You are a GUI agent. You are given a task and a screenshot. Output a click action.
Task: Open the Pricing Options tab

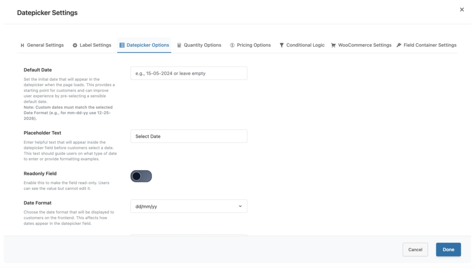254,45
